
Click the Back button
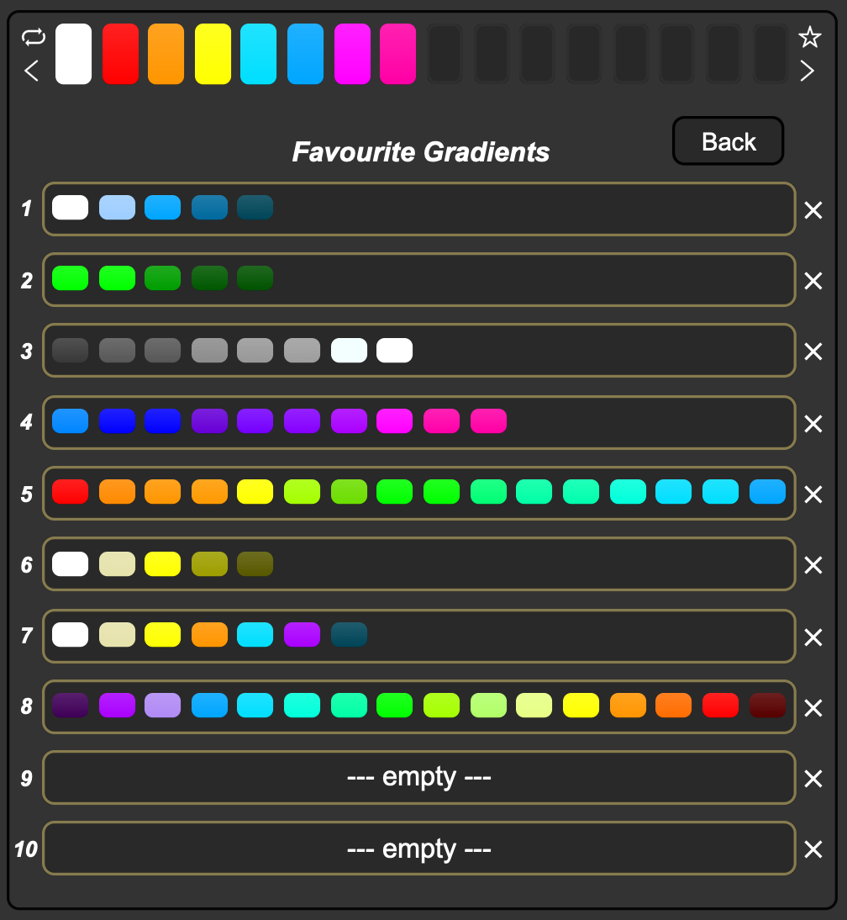tap(728, 140)
